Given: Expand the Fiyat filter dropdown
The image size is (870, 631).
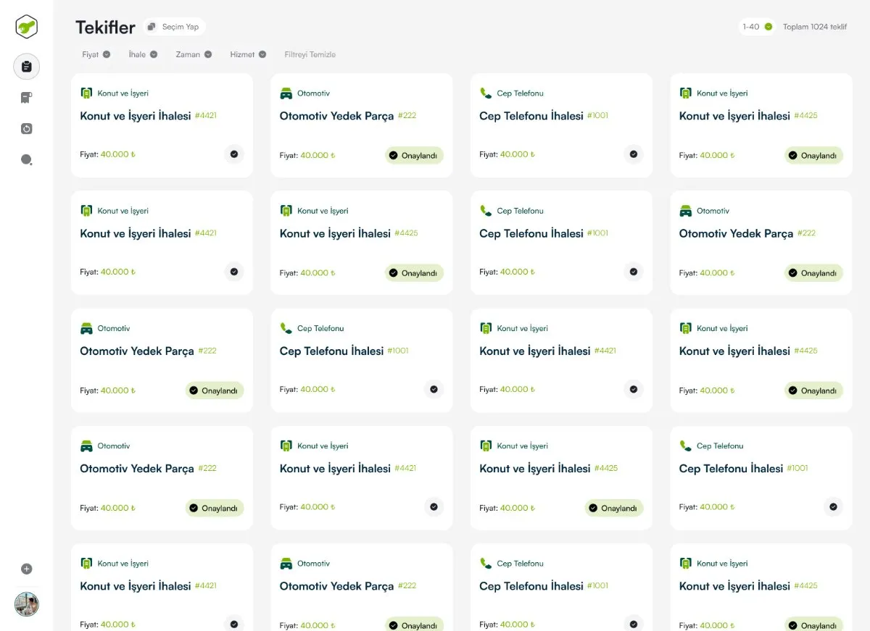Looking at the screenshot, I should click(96, 54).
